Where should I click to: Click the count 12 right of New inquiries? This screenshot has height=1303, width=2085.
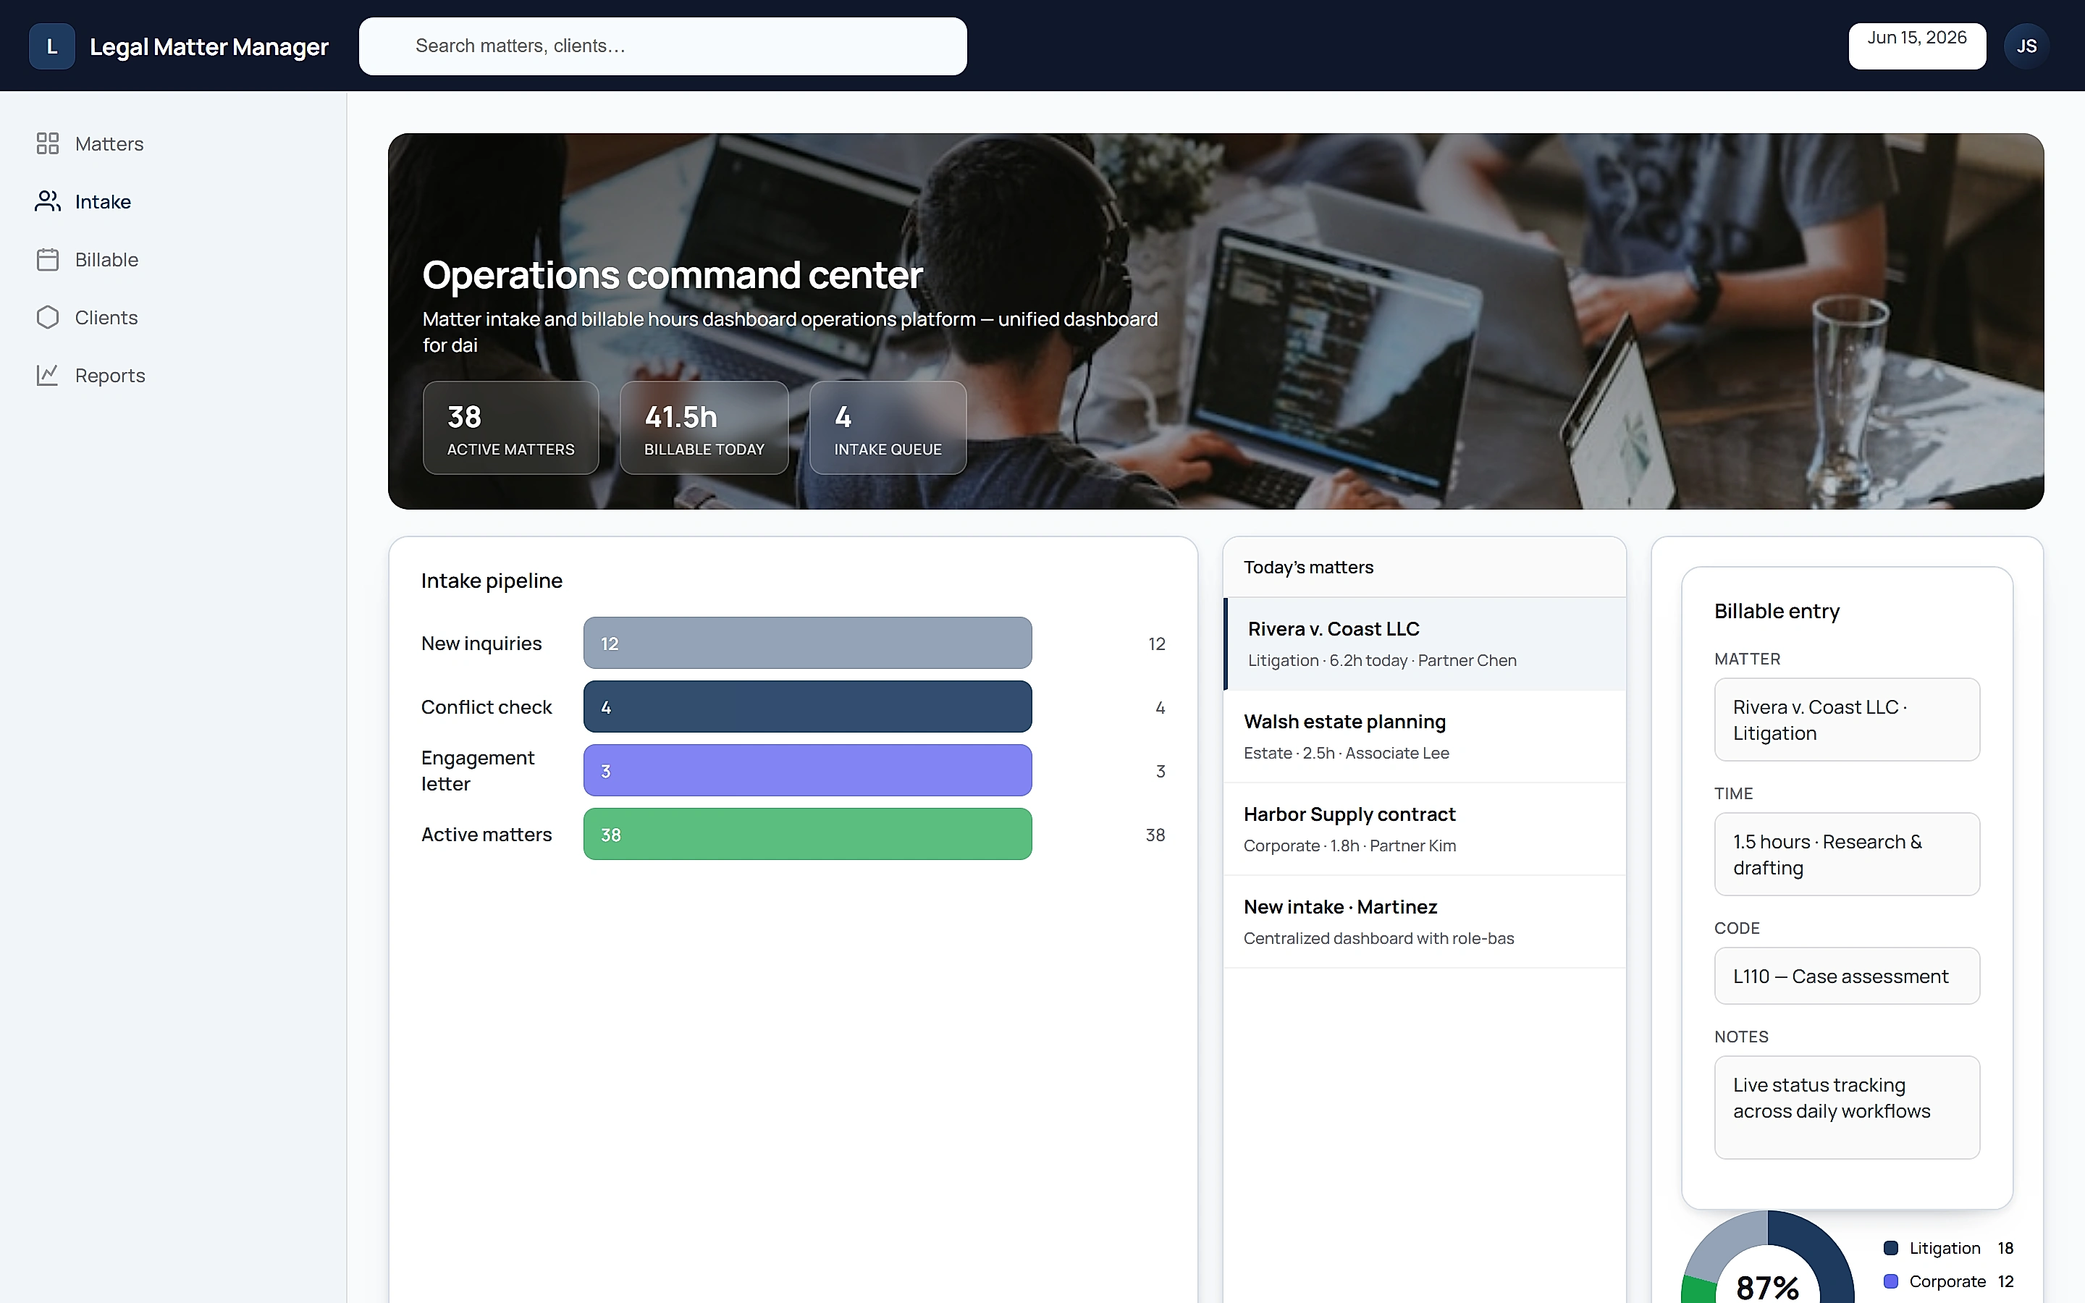[x=1156, y=644]
